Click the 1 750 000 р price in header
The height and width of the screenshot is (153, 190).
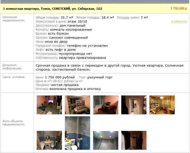[179, 9]
